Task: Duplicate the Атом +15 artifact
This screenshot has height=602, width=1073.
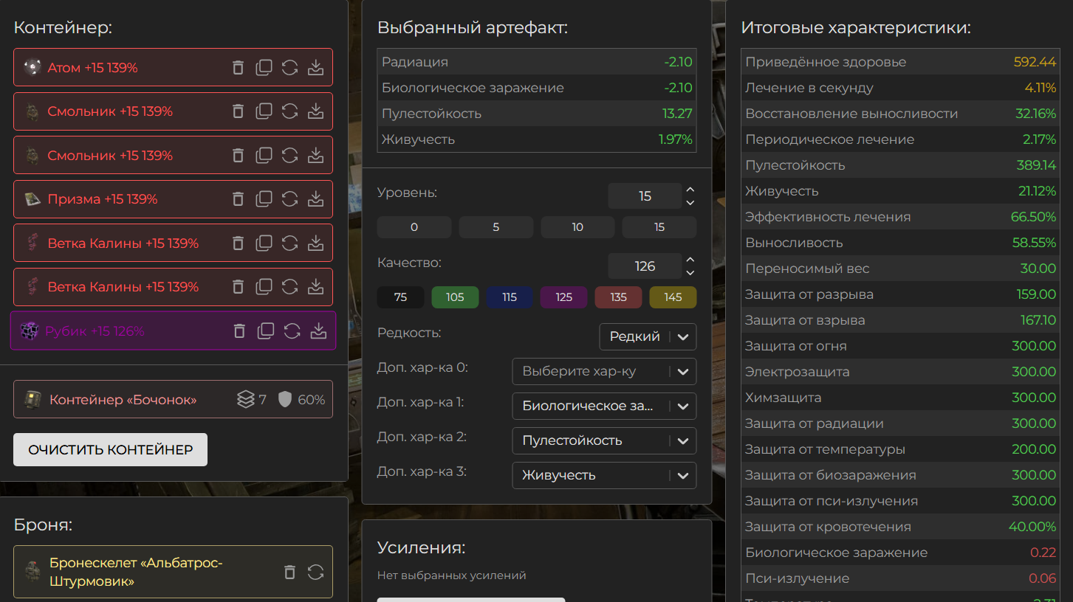Action: pyautogui.click(x=264, y=68)
